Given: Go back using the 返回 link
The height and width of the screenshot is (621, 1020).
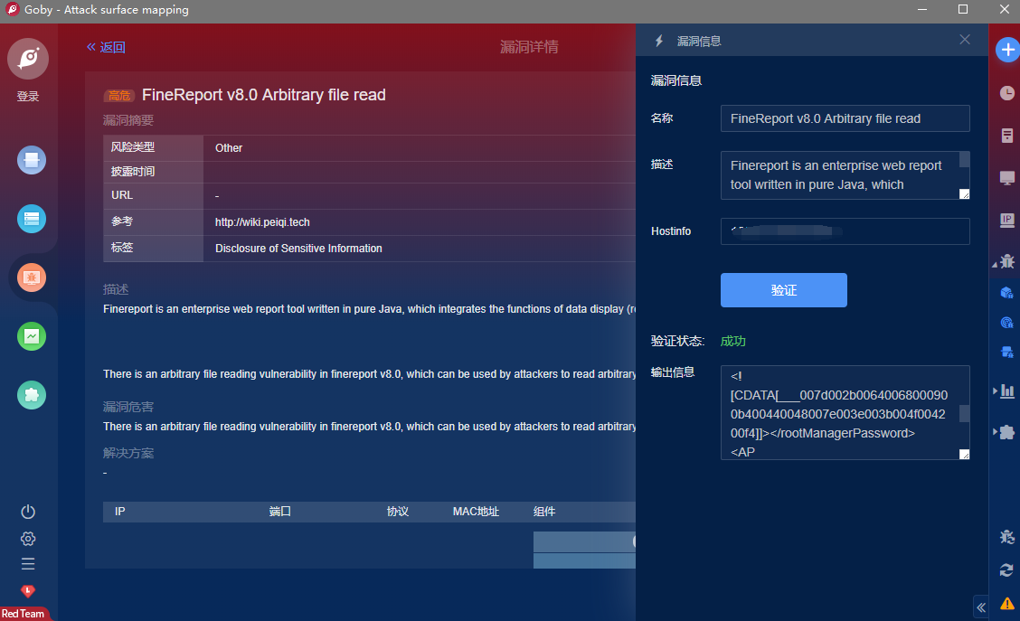Looking at the screenshot, I should click(106, 47).
